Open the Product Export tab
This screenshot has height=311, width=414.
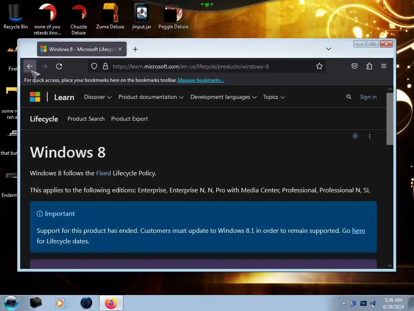point(129,119)
